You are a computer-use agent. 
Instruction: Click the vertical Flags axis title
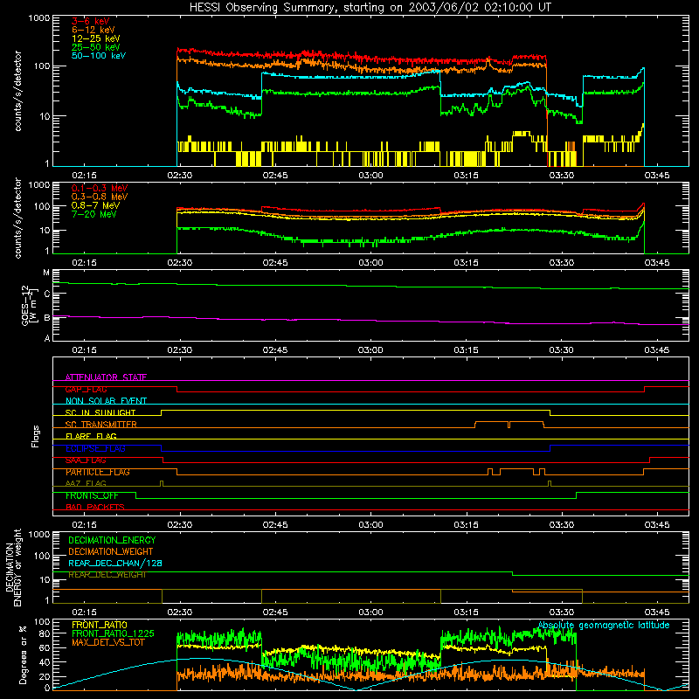(x=35, y=436)
